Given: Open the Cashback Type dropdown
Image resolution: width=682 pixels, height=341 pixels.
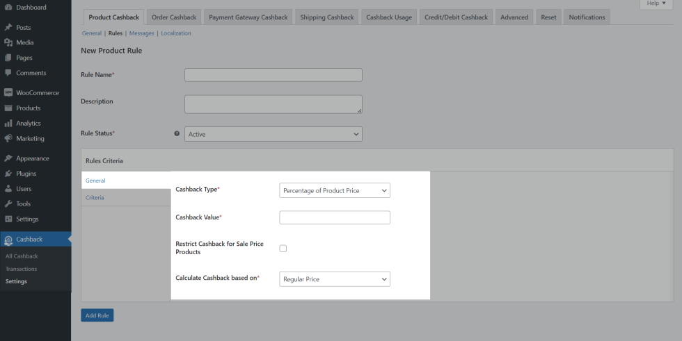Looking at the screenshot, I should click(x=334, y=190).
